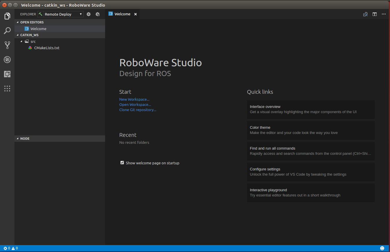Open the Source Control git icon
390x252 pixels.
tap(7, 45)
